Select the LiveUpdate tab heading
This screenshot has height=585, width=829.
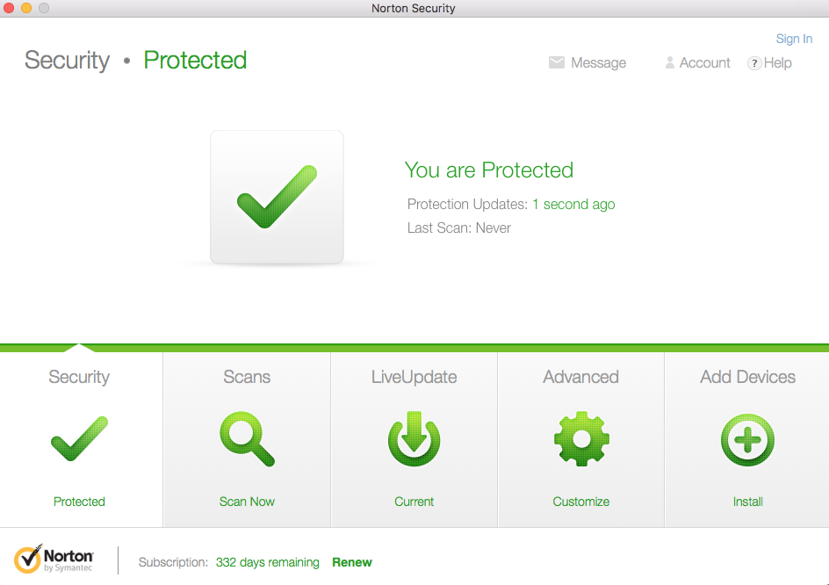coord(414,377)
